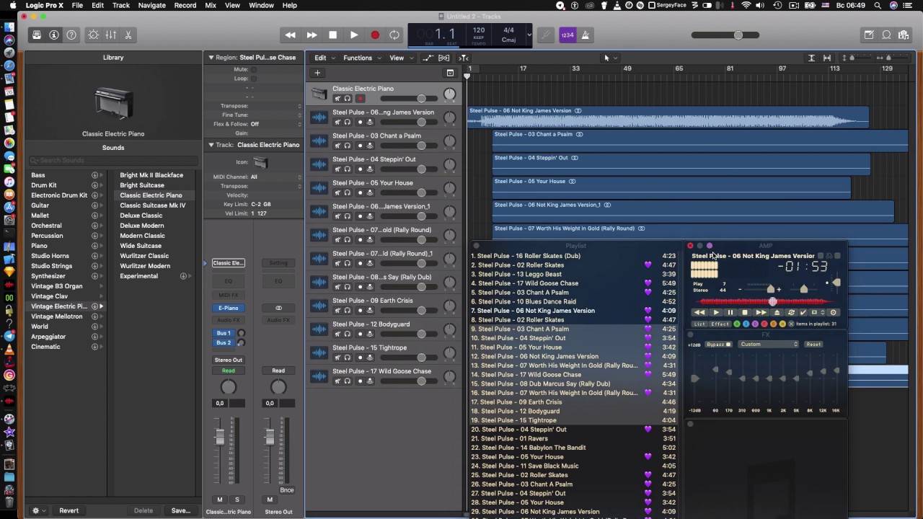This screenshot has width=923, height=519.
Task: Toggle the Metronome click button
Action: (x=585, y=35)
